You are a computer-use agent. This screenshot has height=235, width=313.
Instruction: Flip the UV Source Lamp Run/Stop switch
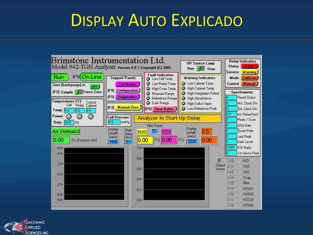point(201,69)
